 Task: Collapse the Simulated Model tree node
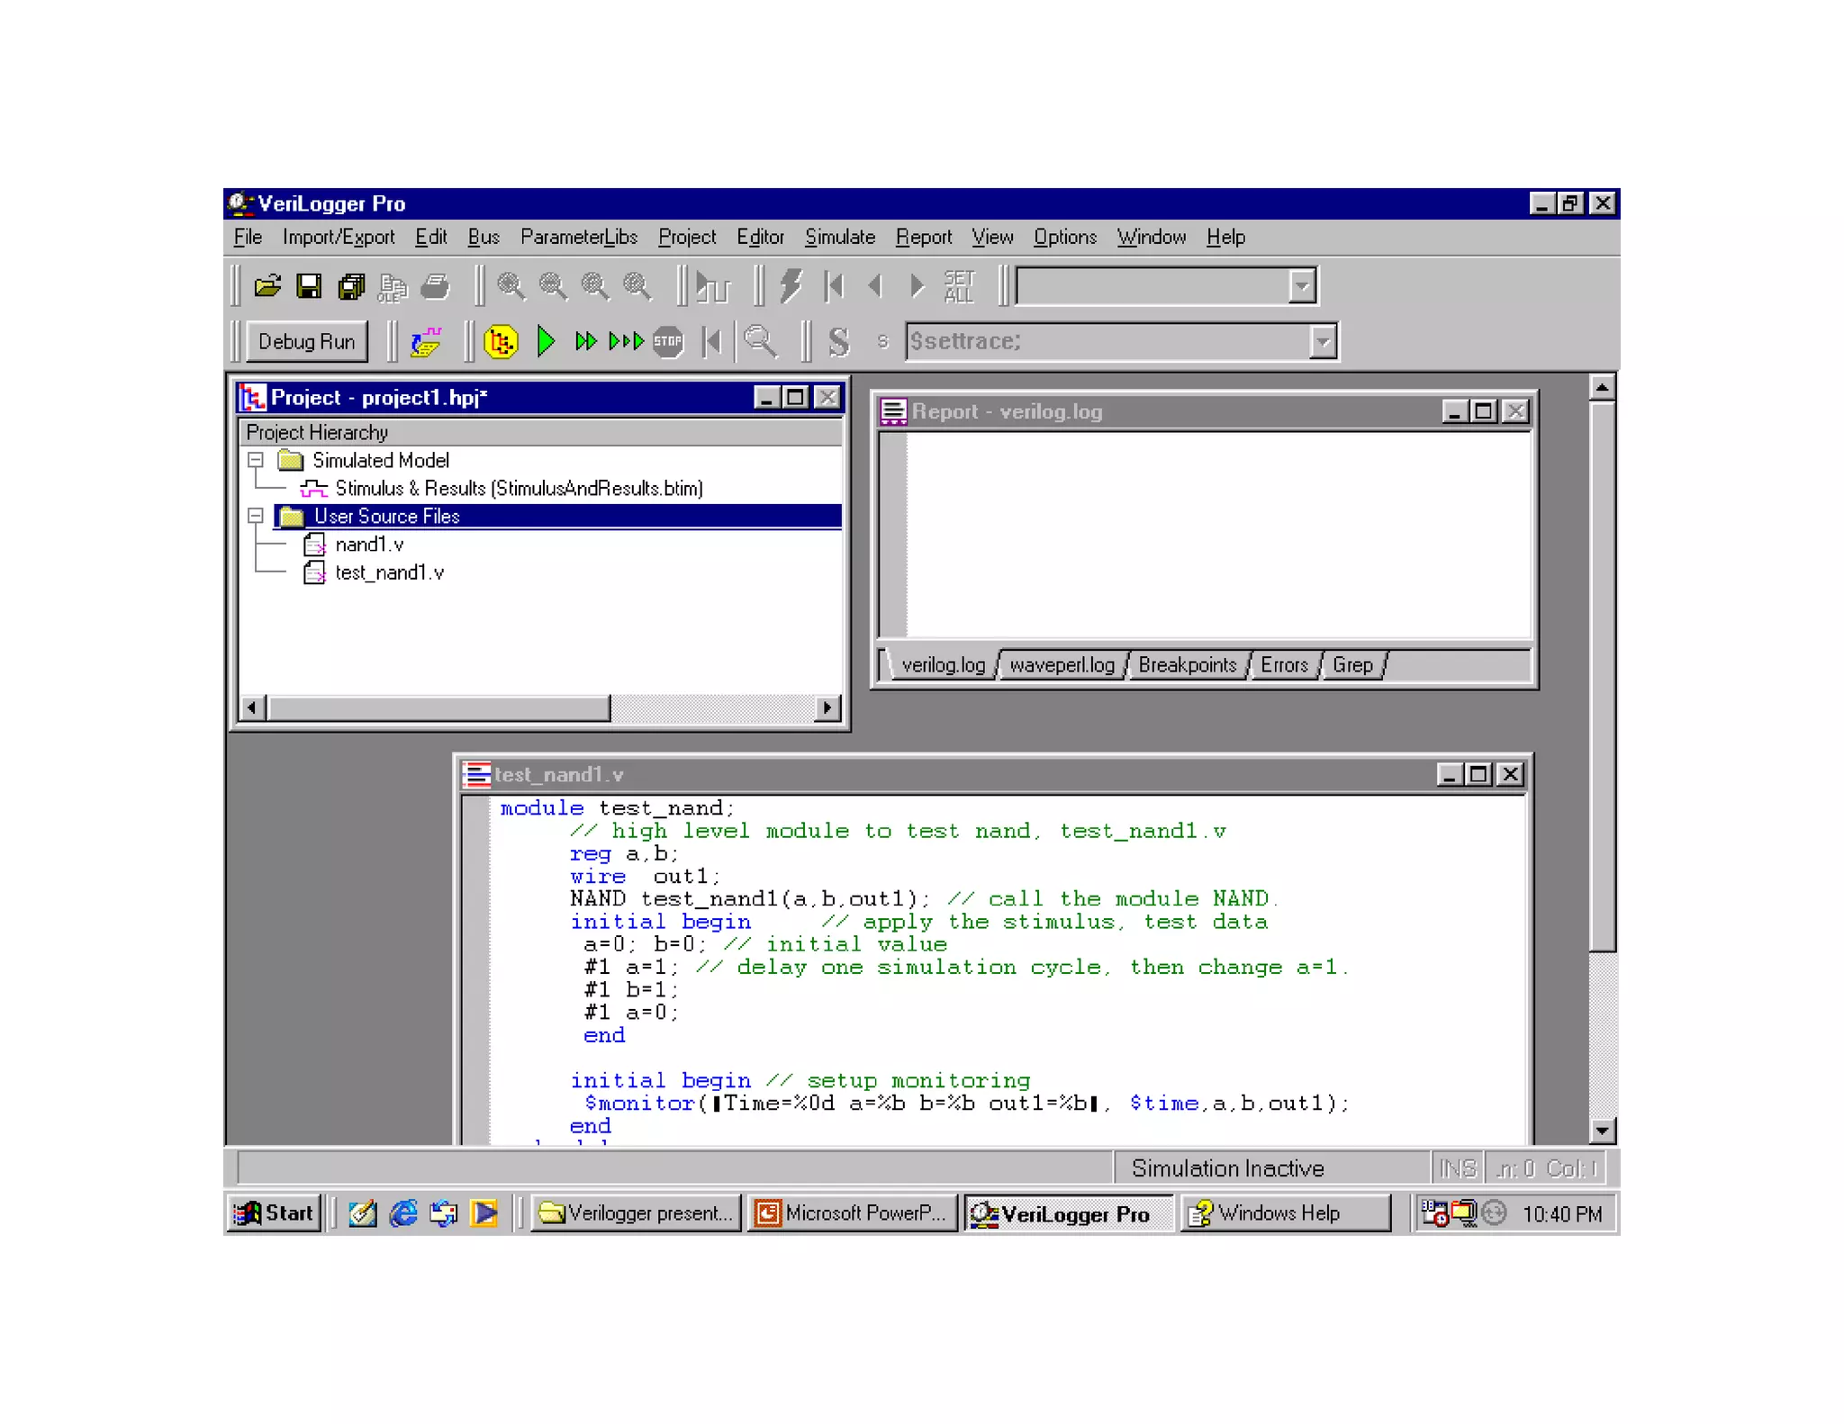click(x=256, y=461)
